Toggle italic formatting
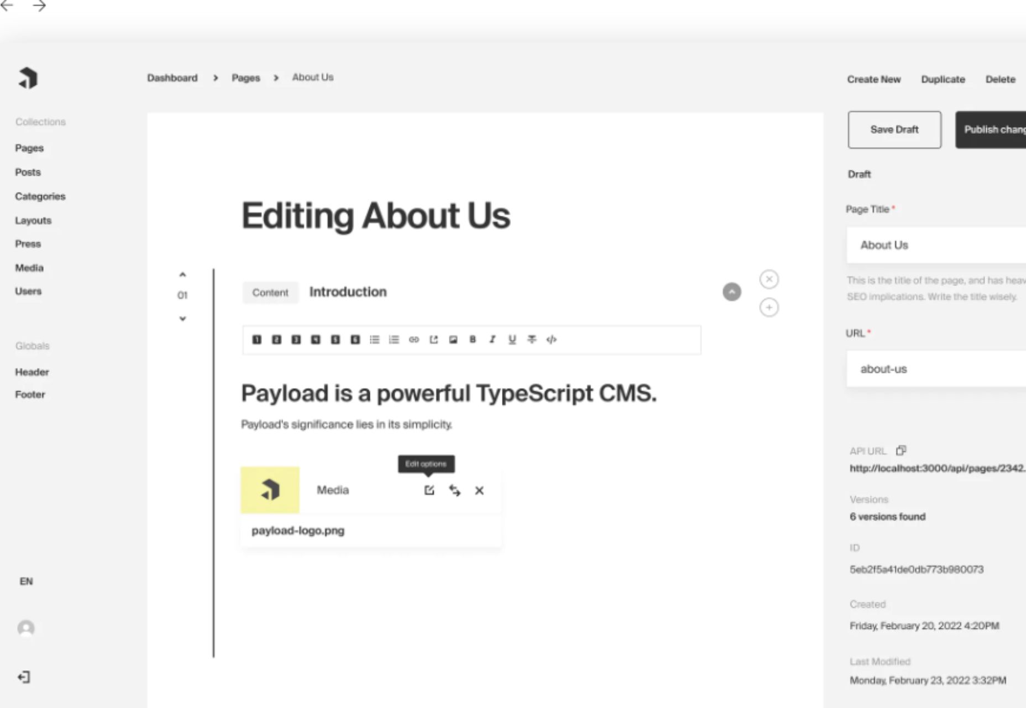 tap(493, 340)
